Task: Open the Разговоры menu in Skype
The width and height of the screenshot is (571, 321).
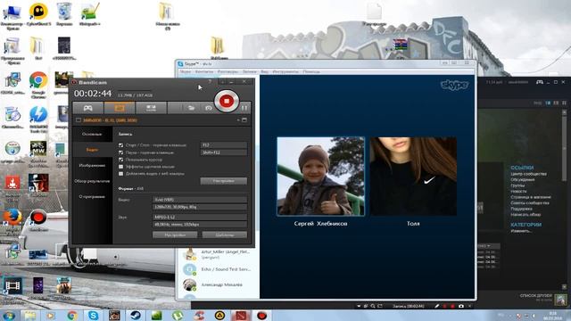Action: pos(228,71)
